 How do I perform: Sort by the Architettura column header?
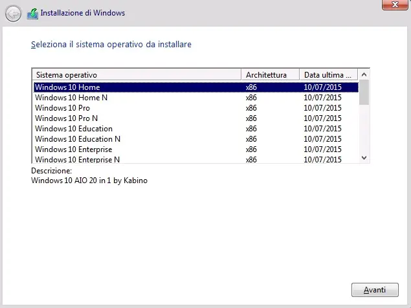pos(271,75)
